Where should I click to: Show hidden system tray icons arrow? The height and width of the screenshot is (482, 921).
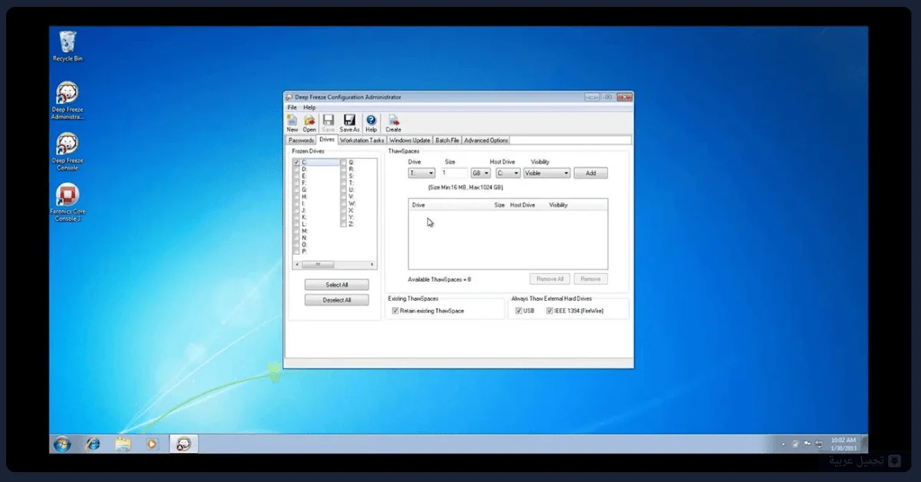(x=783, y=444)
